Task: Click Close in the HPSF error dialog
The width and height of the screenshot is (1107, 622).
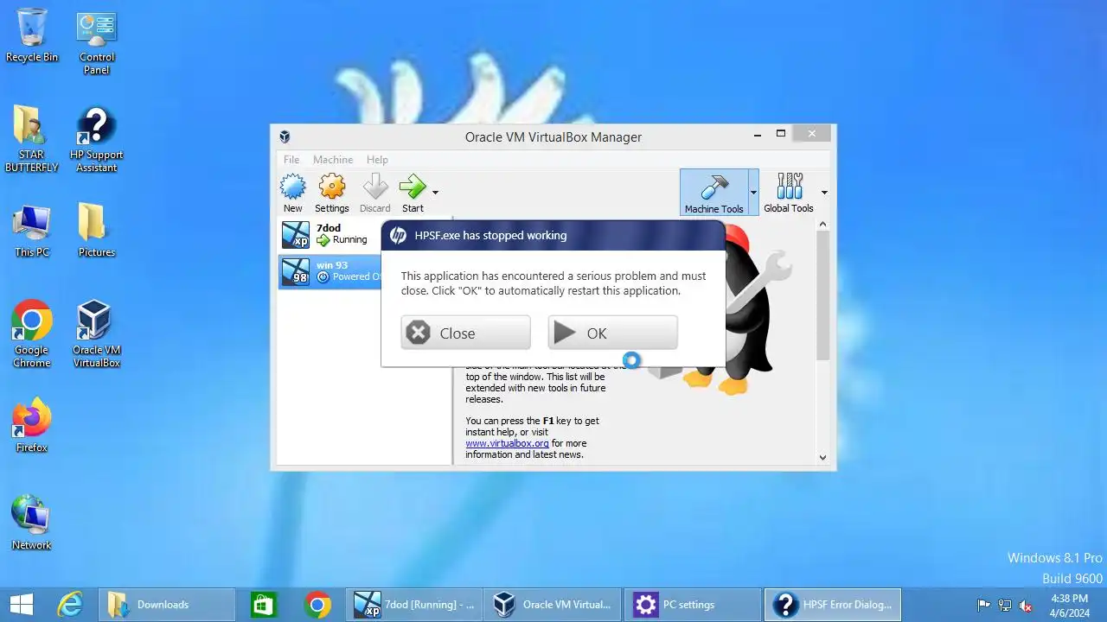Action: [465, 333]
